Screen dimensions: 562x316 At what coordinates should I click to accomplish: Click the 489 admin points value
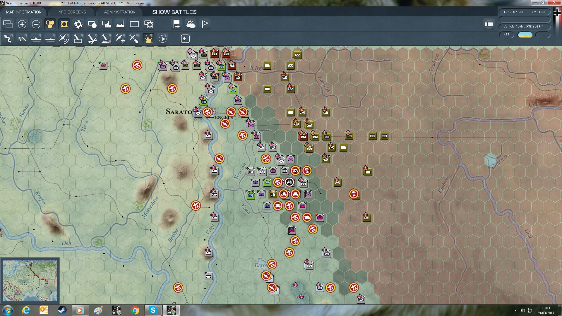pyautogui.click(x=506, y=35)
